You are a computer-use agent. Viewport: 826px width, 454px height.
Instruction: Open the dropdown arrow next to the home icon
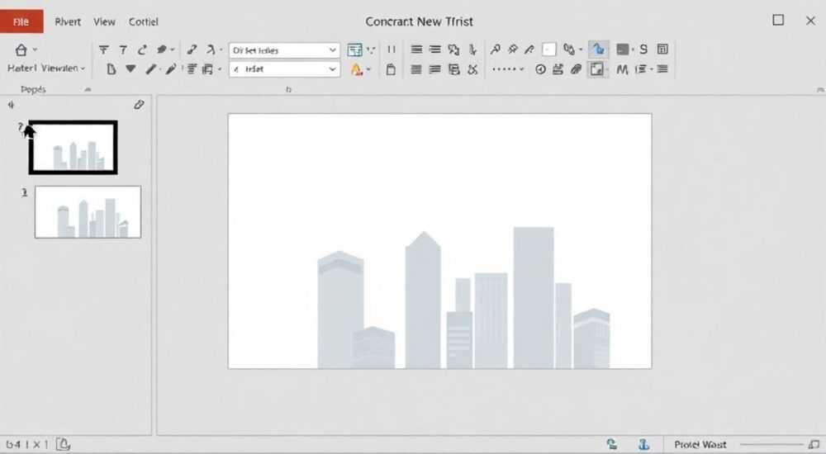[x=36, y=50]
